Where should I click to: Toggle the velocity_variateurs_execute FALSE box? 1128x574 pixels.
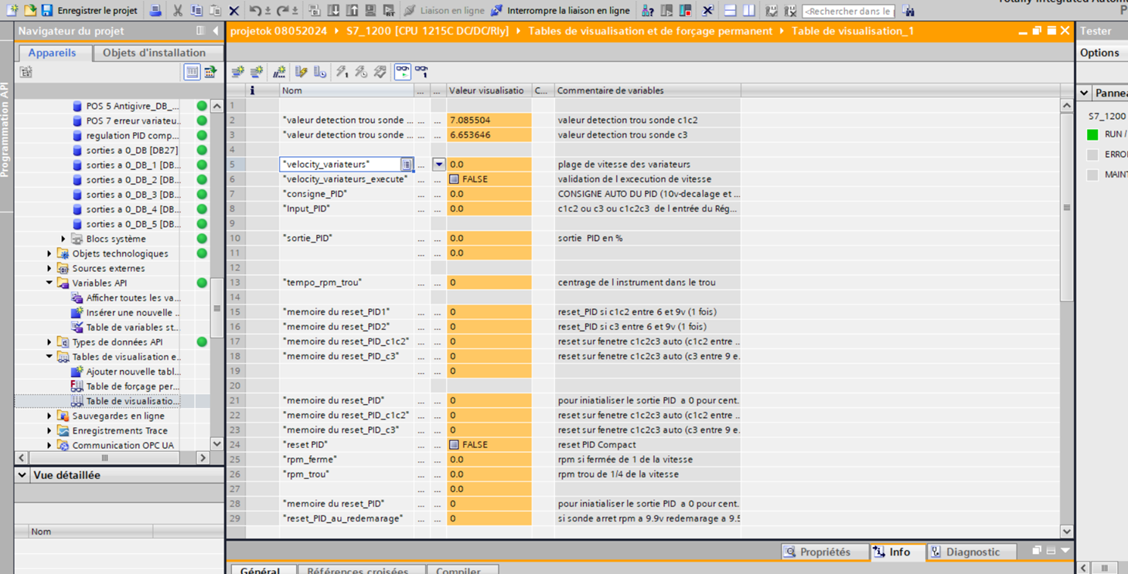point(455,179)
